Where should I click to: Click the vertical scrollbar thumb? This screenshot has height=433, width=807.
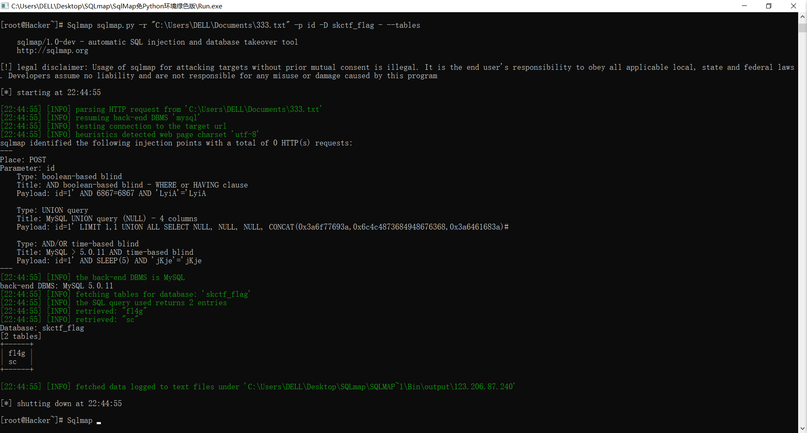[802, 28]
